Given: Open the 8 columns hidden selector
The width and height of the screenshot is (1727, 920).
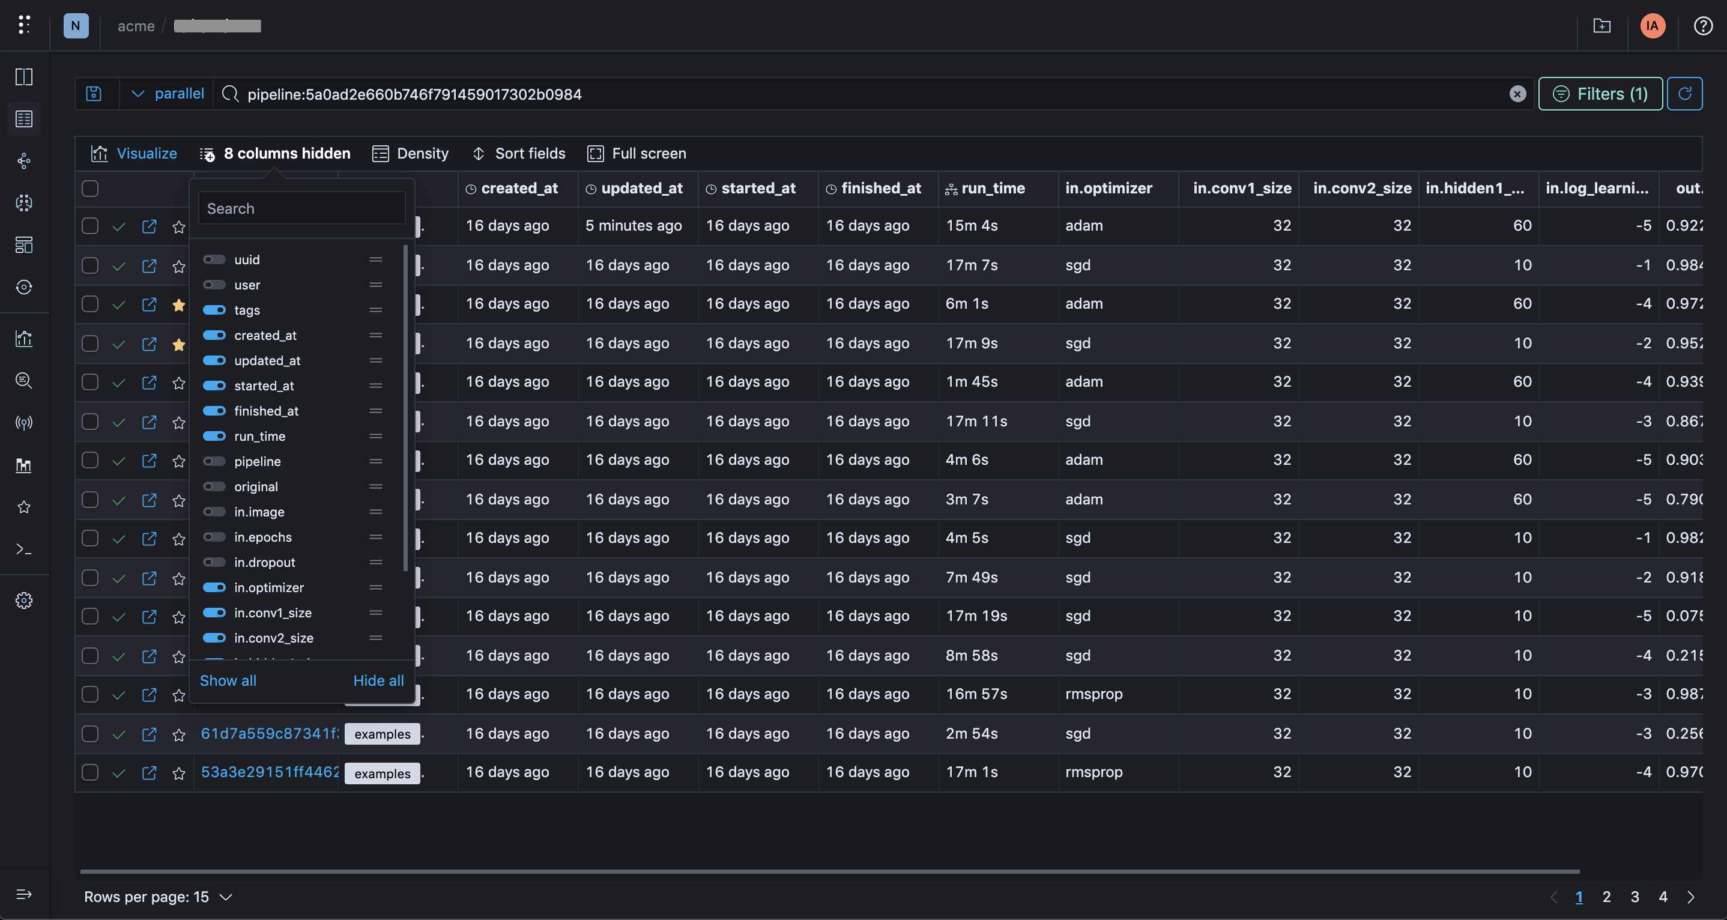Looking at the screenshot, I should (x=275, y=154).
